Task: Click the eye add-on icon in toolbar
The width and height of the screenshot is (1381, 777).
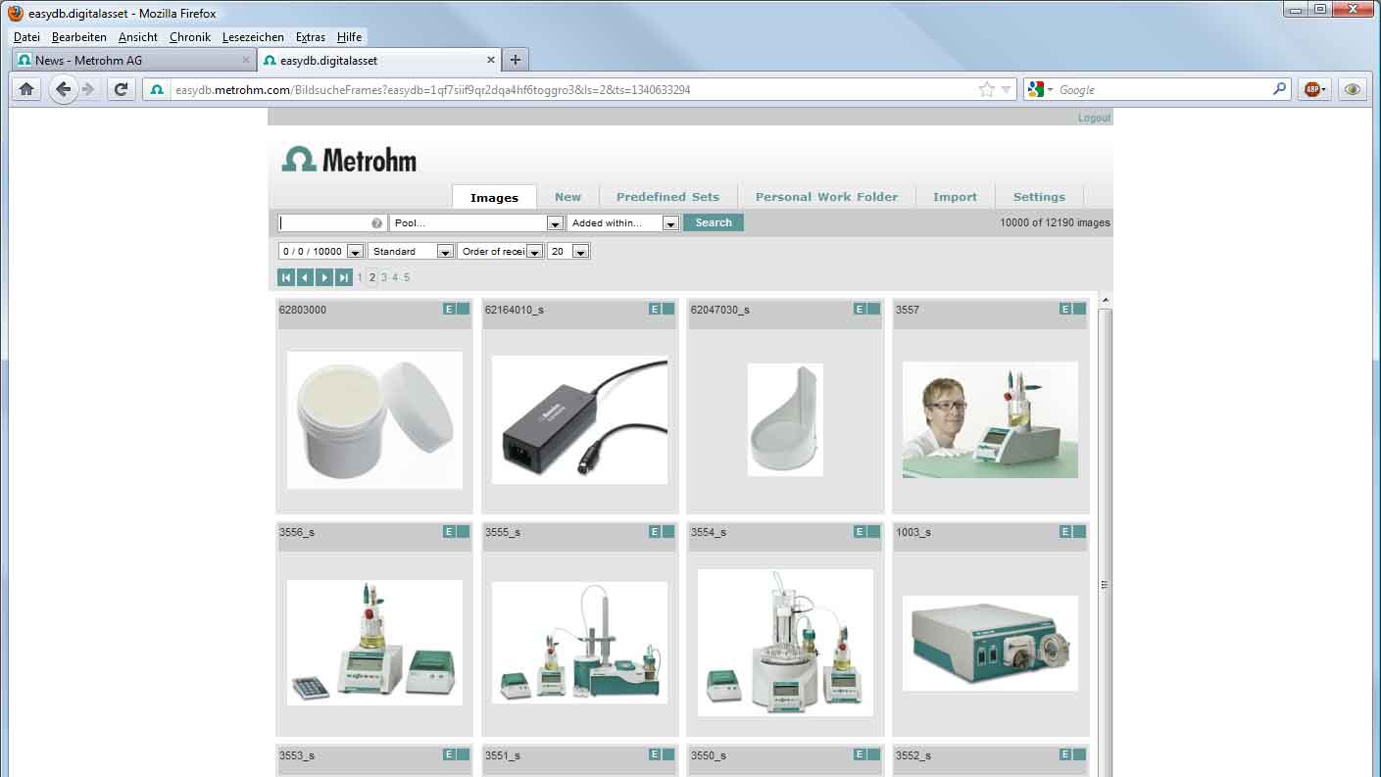Action: [x=1353, y=89]
